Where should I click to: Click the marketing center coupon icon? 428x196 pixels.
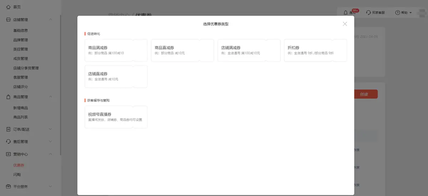9,154
